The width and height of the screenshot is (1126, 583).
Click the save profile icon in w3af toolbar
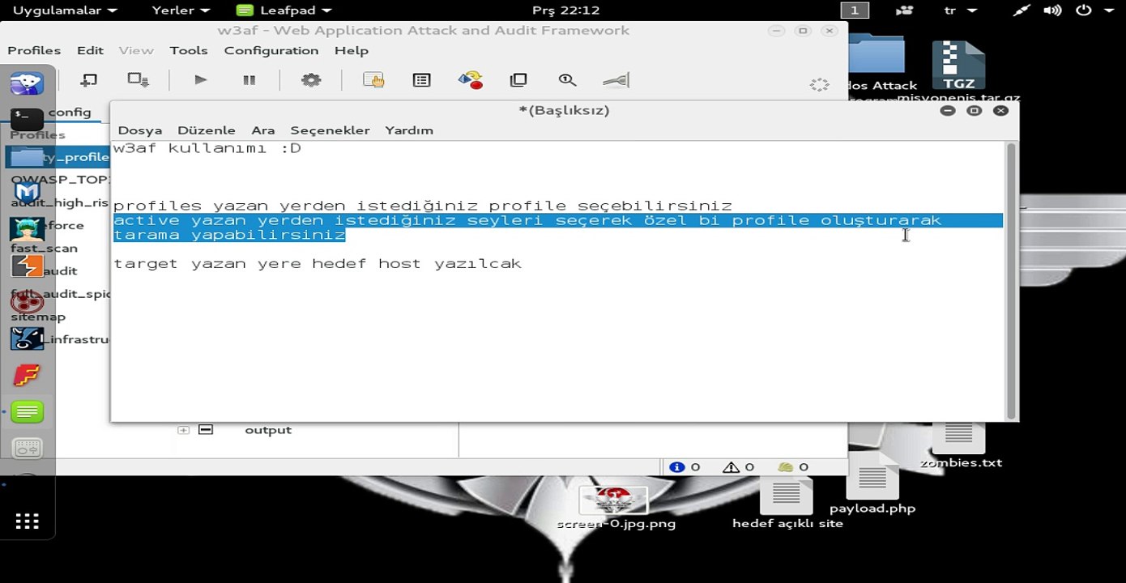139,80
